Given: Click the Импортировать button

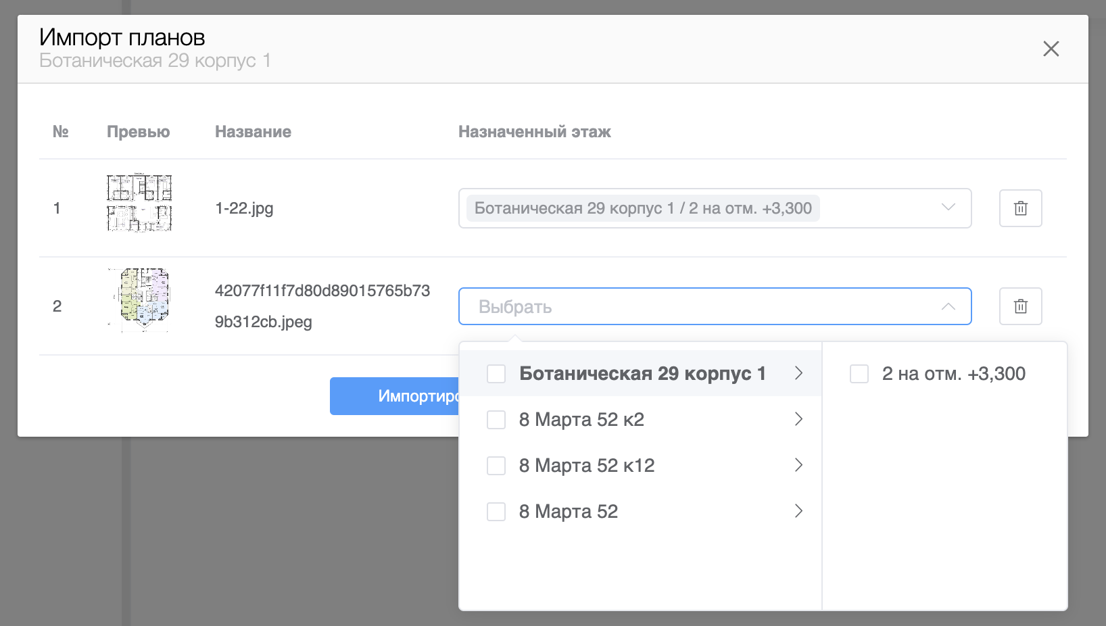Looking at the screenshot, I should coord(395,396).
